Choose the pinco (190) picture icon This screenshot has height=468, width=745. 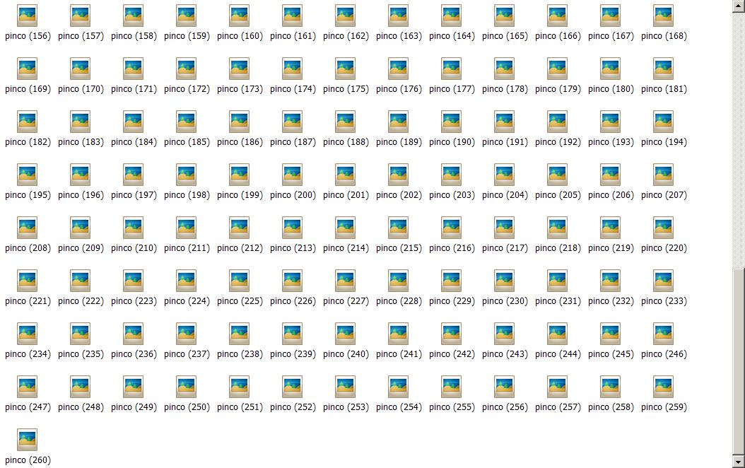pyautogui.click(x=451, y=122)
